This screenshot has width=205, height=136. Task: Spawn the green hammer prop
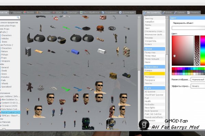click(x=66, y=89)
